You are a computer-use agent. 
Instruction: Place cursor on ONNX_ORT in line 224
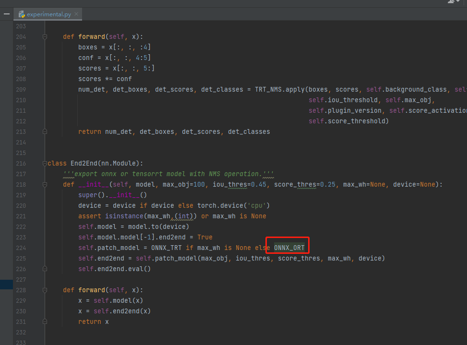[289, 248]
